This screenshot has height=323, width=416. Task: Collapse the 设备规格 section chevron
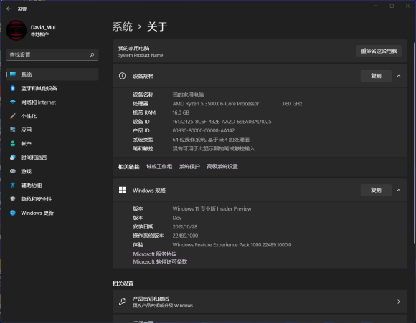pos(399,77)
